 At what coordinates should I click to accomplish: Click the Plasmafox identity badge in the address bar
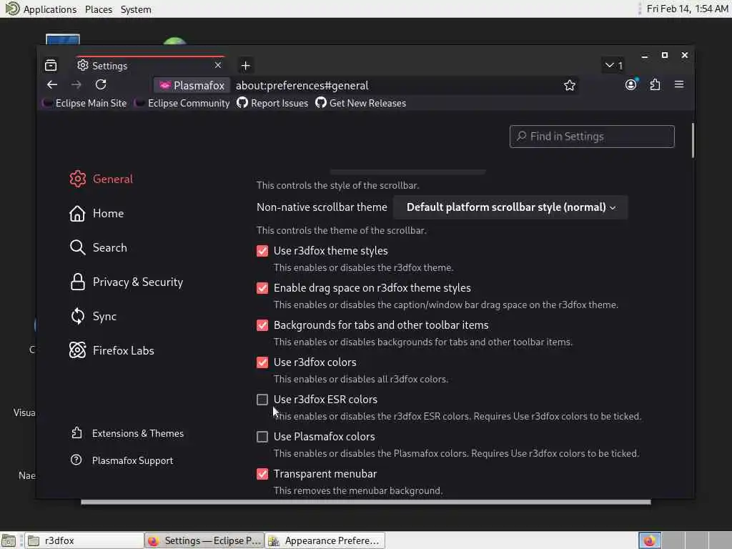tap(192, 86)
